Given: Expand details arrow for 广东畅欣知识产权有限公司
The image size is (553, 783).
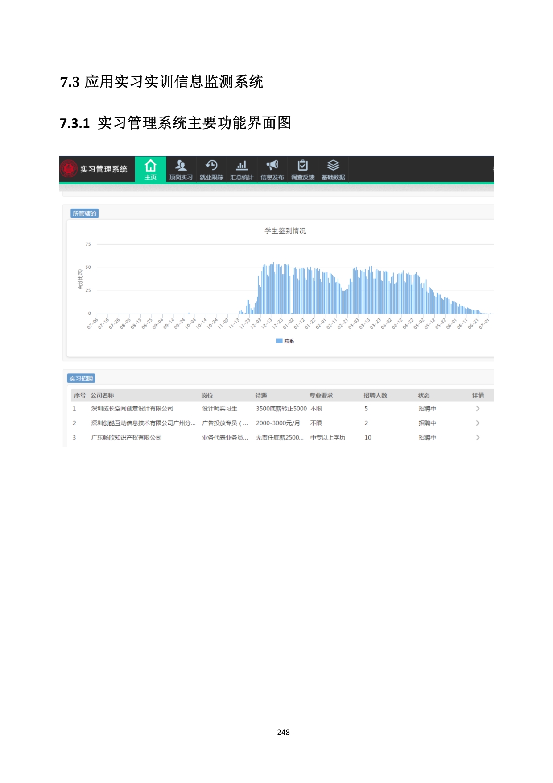Looking at the screenshot, I should point(478,438).
